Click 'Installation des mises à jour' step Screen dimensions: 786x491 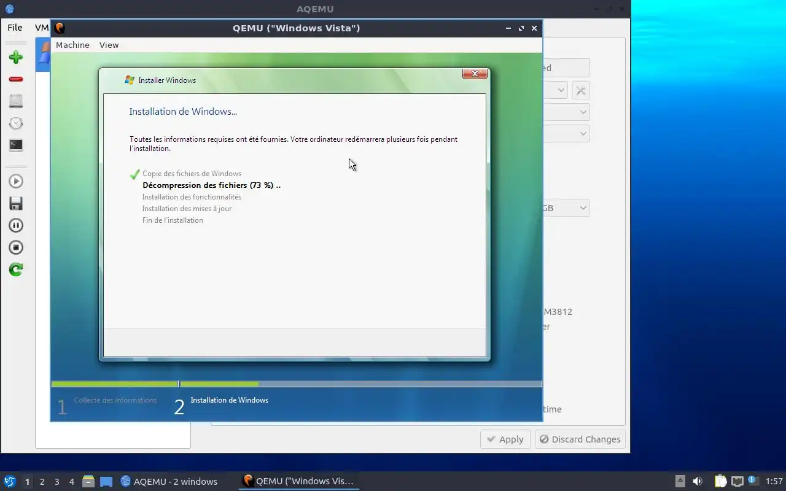(x=187, y=209)
